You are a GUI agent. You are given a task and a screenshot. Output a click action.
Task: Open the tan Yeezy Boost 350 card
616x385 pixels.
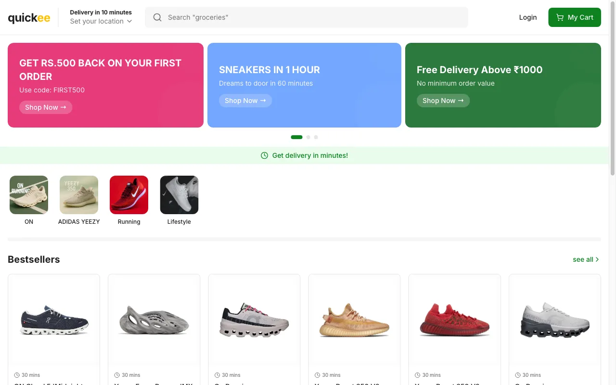(x=354, y=330)
